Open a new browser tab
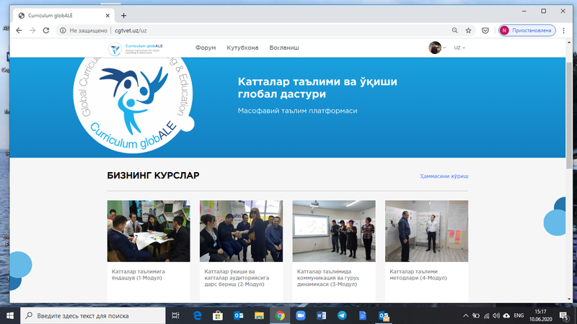Image resolution: width=577 pixels, height=324 pixels. (x=123, y=15)
